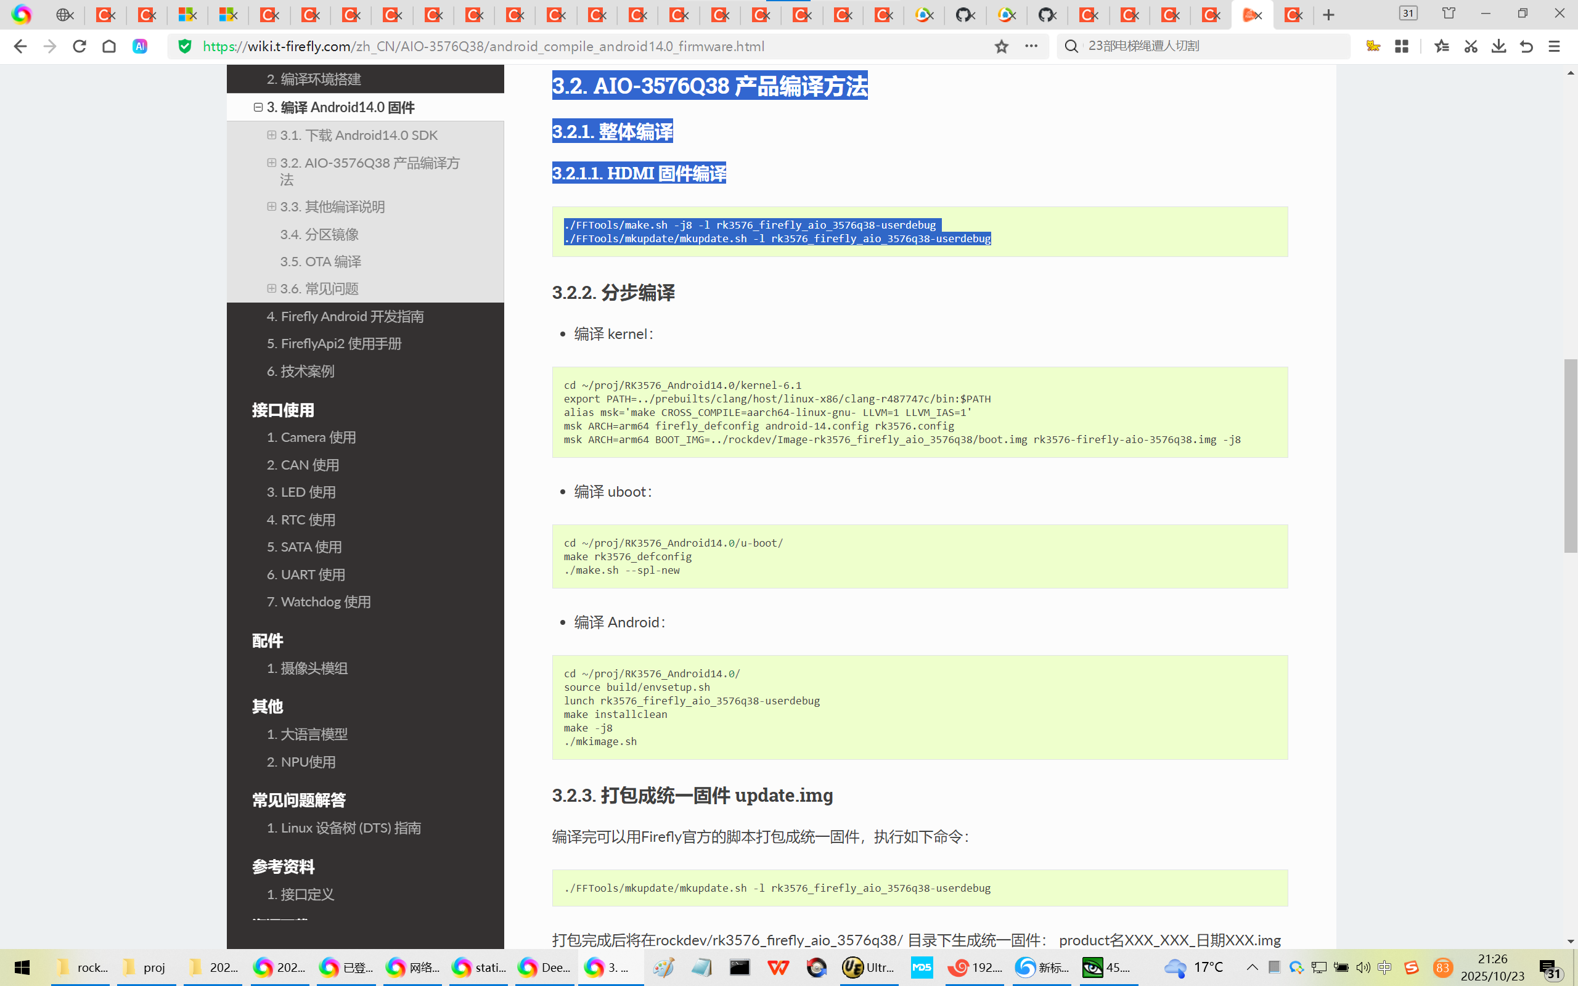Open the 3.5. OTA 编译 sidebar entry
The width and height of the screenshot is (1578, 986).
320,261
